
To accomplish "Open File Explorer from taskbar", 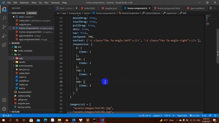I will [60, 120].
